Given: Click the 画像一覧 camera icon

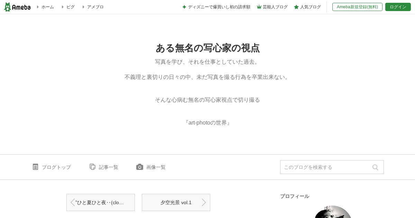Looking at the screenshot, I should 140,167.
